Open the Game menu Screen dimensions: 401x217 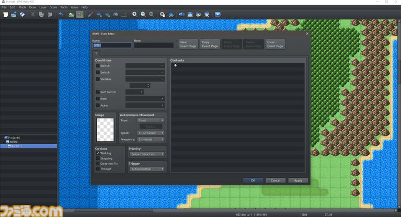point(74,7)
